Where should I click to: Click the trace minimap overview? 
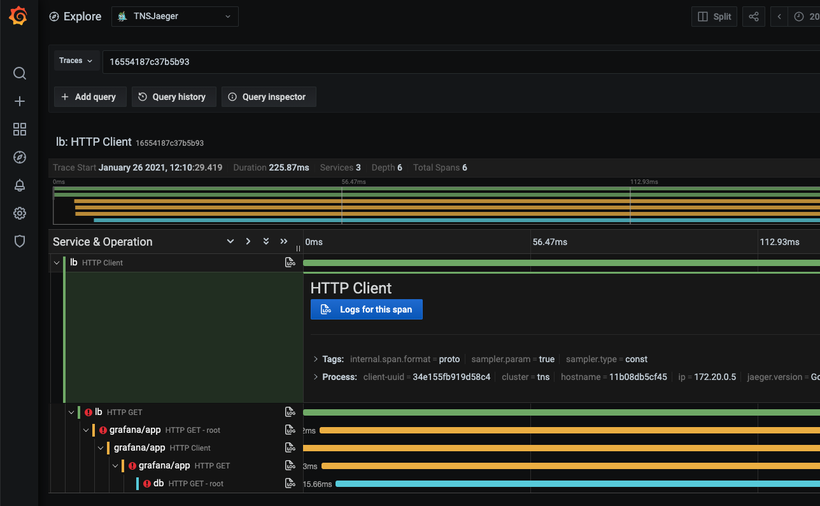point(436,204)
